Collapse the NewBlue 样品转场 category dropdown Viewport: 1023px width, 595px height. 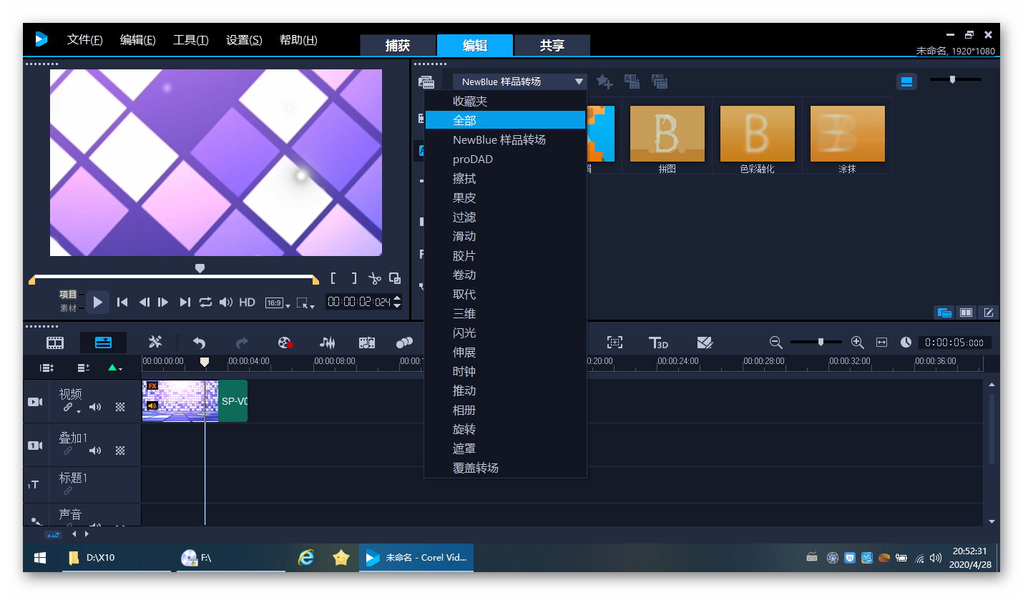click(x=579, y=82)
